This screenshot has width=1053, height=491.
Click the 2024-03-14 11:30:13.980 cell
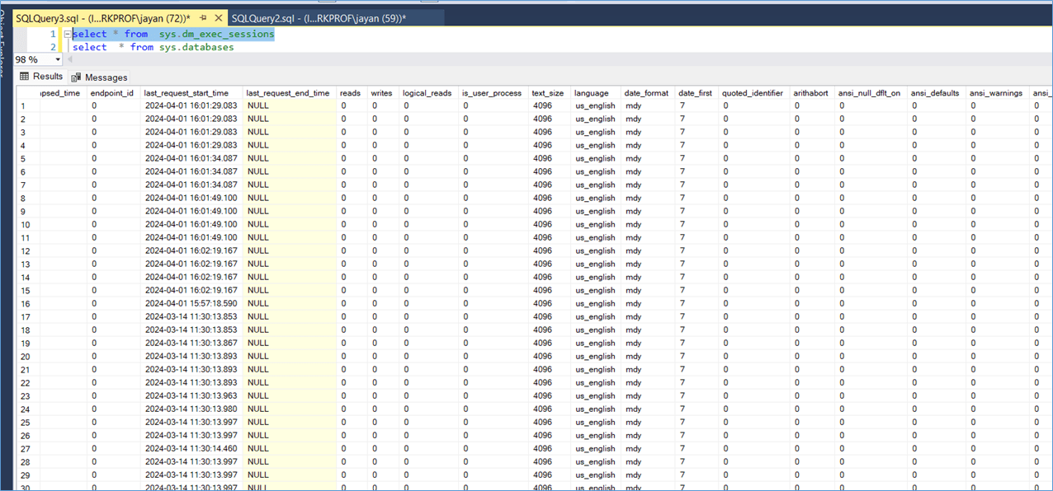[x=191, y=409]
